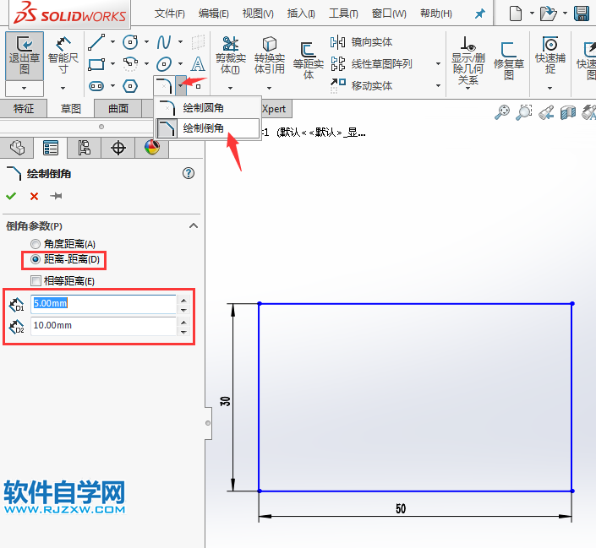Select the Trim Entities (剪裁实体) tool
The image size is (596, 548).
[230, 55]
